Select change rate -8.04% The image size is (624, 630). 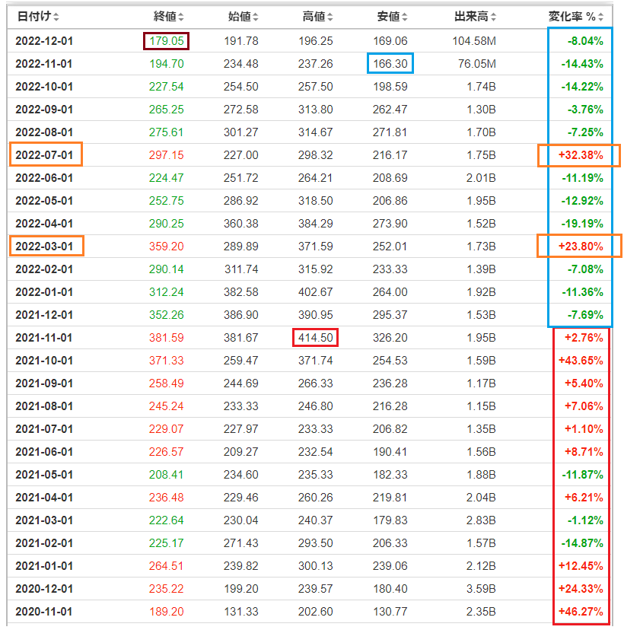tap(585, 41)
